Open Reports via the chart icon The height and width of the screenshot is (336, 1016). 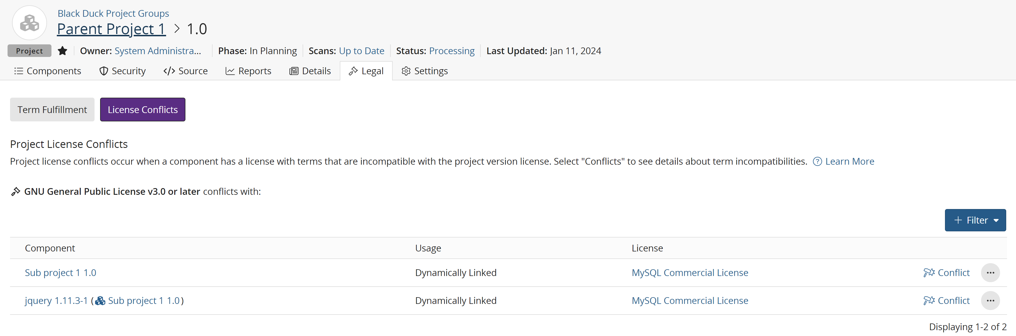point(230,71)
